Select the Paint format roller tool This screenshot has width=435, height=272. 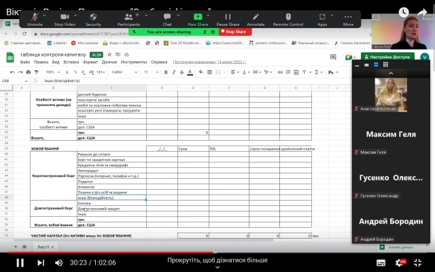pos(36,72)
